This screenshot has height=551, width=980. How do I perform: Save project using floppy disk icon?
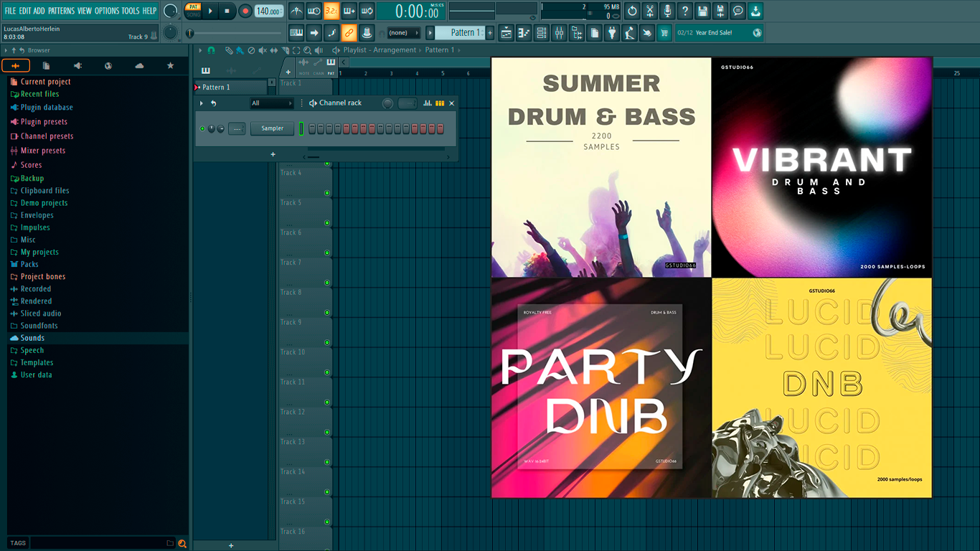coord(702,11)
